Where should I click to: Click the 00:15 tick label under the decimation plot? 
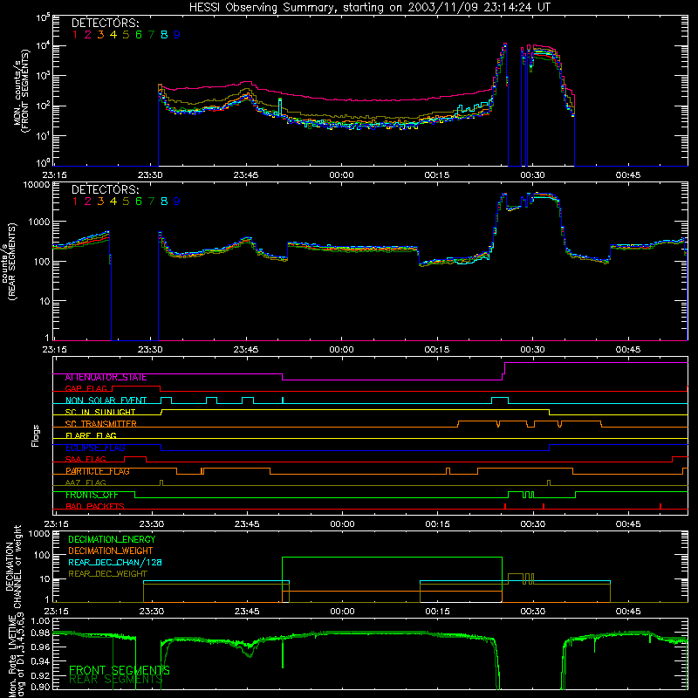(x=438, y=612)
